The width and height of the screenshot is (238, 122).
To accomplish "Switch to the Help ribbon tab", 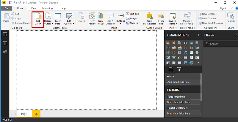I will tap(63, 8).
